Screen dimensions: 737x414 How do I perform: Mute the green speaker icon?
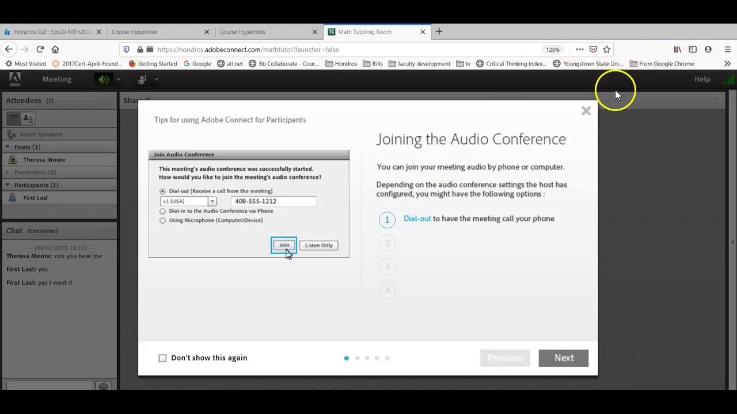pos(103,79)
